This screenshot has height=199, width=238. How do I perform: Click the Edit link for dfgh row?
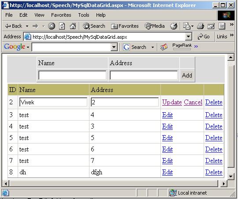(x=167, y=172)
